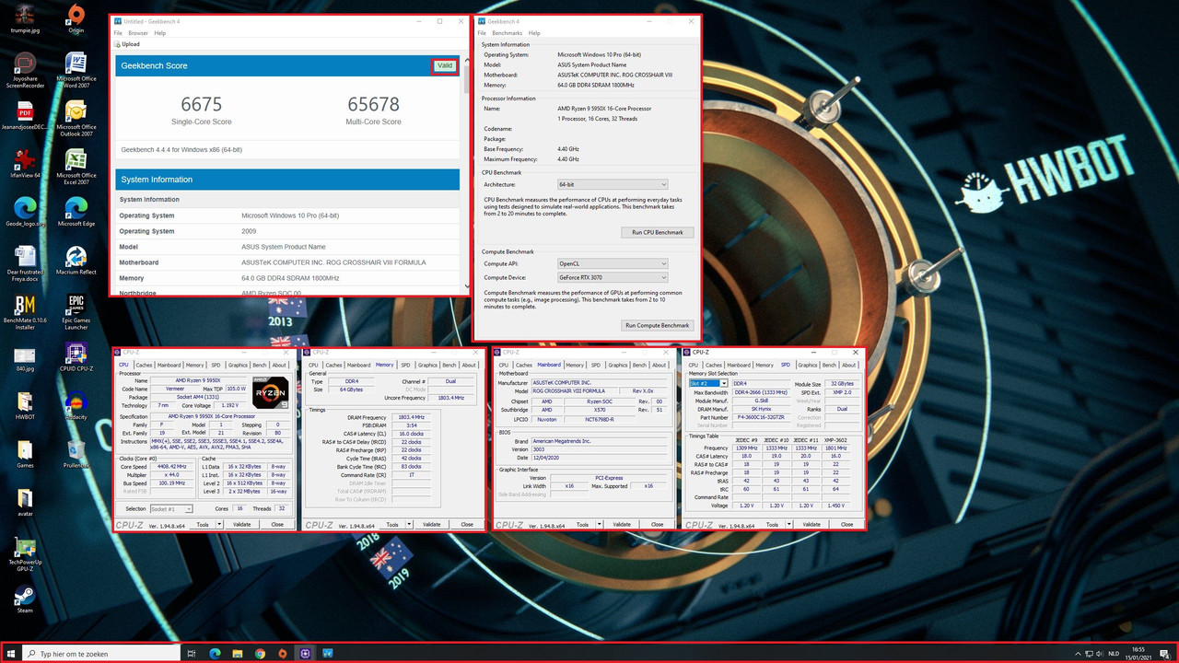This screenshot has width=1179, height=663.
Task: Open the HWBOT desktop folder
Action: tap(25, 406)
